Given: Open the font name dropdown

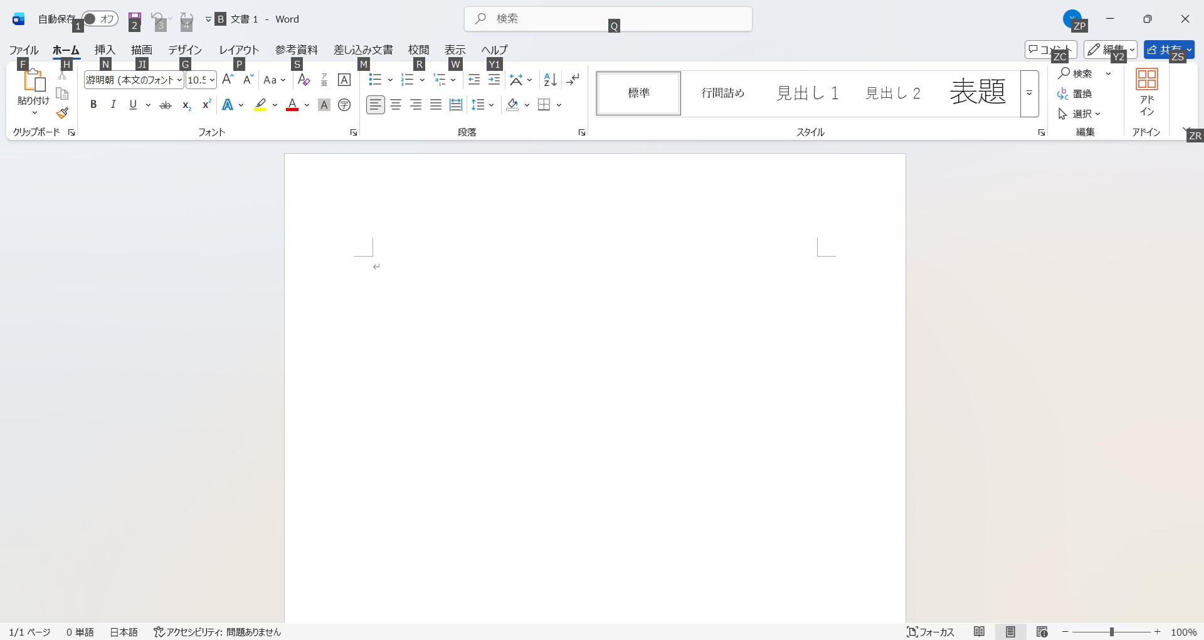Looking at the screenshot, I should click(179, 80).
